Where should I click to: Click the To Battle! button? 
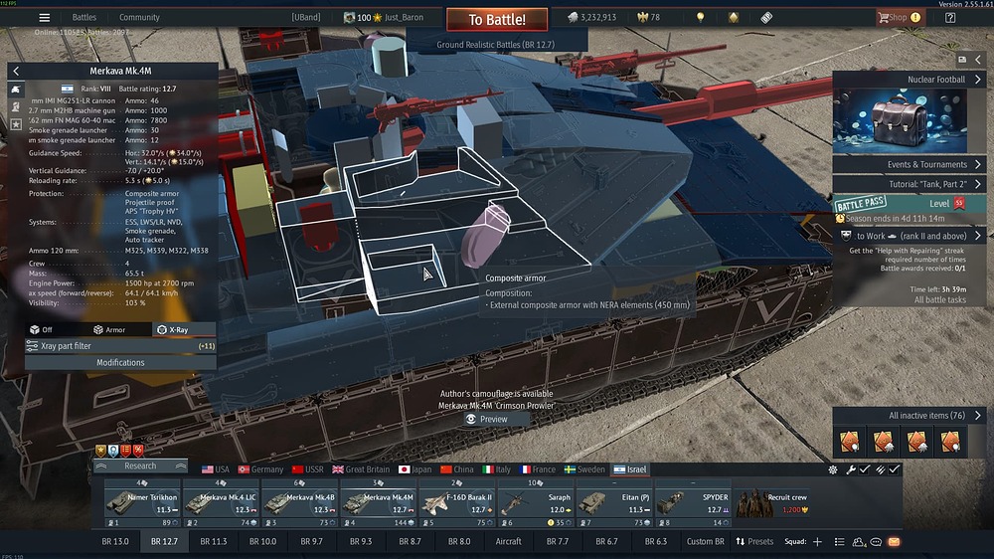coord(497,20)
